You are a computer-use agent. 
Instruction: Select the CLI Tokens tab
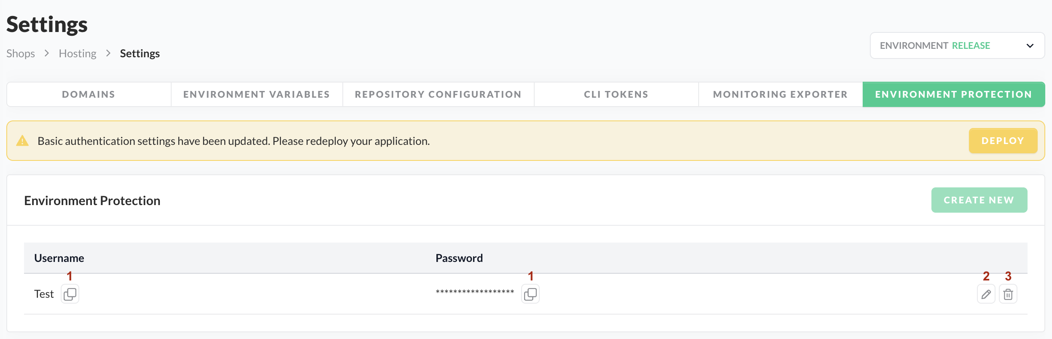[x=616, y=94]
